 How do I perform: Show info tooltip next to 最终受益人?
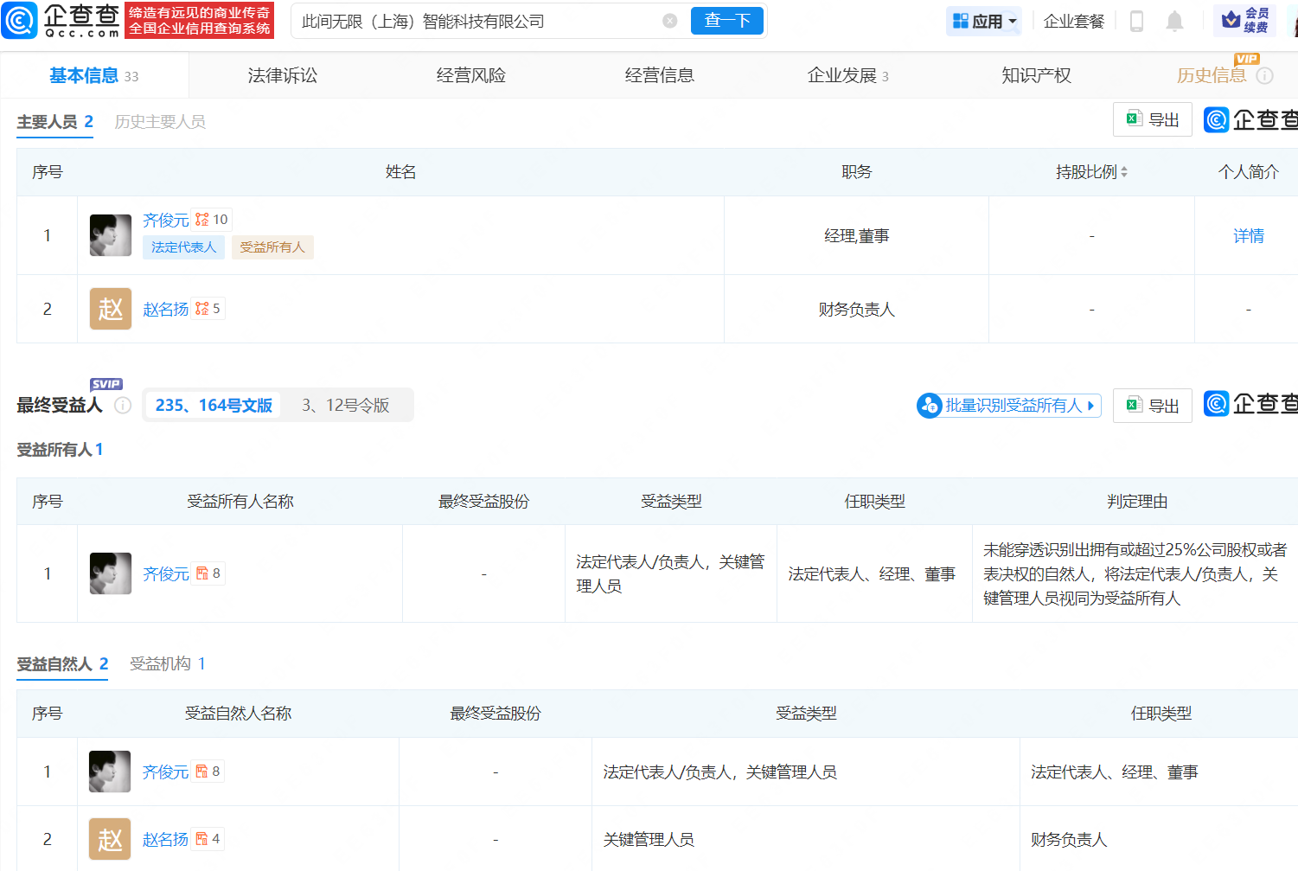coord(123,406)
